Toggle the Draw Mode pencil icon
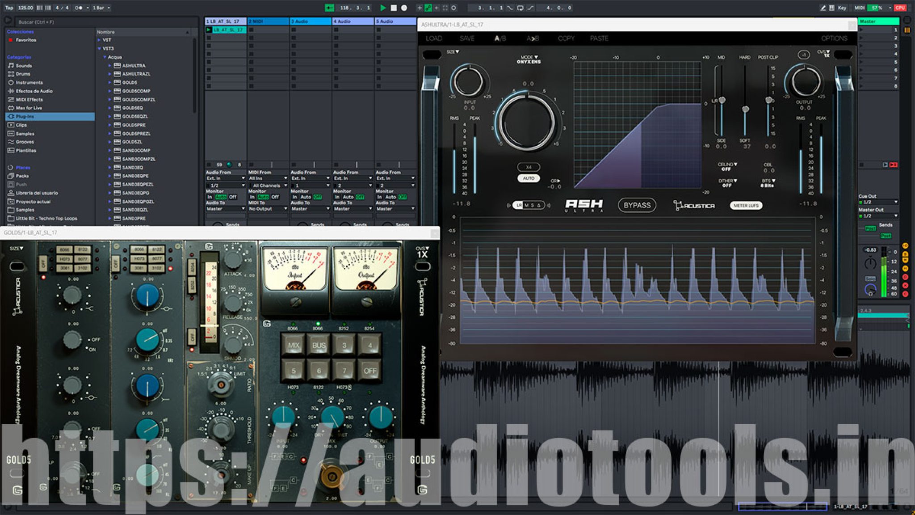Screen dimensions: 915x515 point(823,8)
